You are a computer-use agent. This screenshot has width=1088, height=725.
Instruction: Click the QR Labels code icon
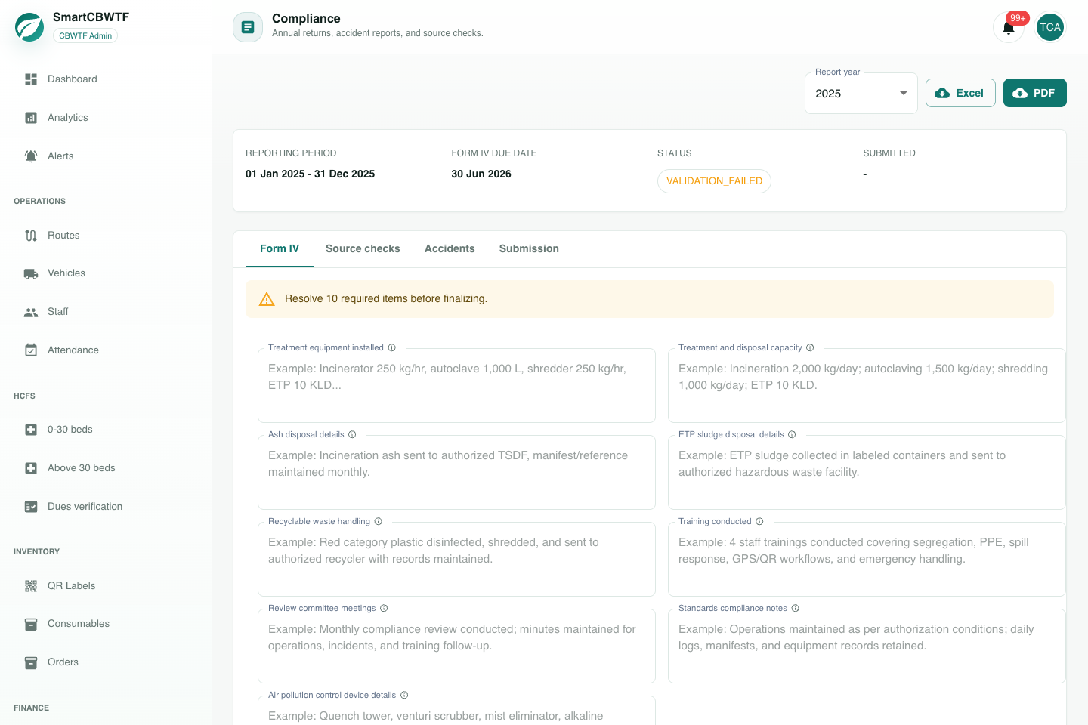tap(31, 586)
